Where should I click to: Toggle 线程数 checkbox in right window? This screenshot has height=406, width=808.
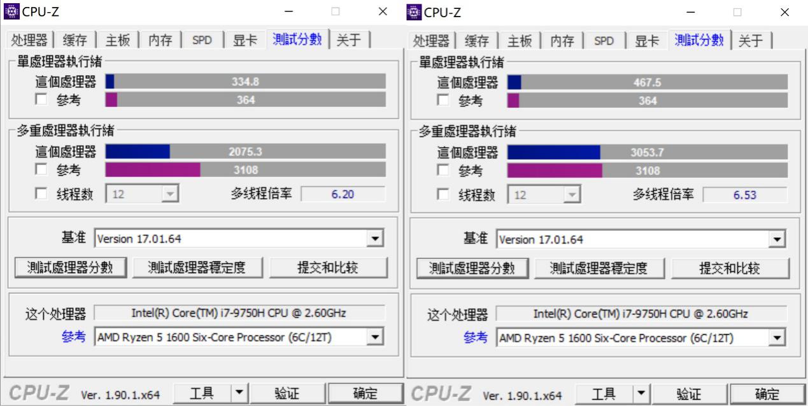click(x=443, y=194)
